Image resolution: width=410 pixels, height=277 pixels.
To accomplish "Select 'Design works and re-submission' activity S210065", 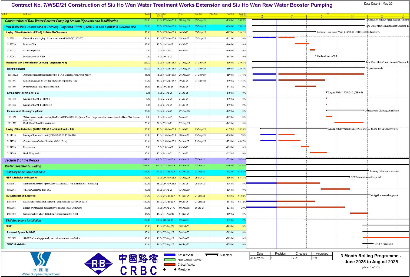I will click(52, 208).
